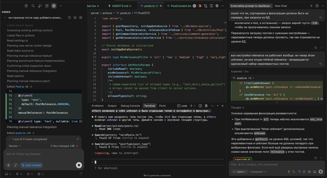Open Codex settings gear icon
Viewport: 327px width, 178px height.
pyautogui.click(x=75, y=18)
